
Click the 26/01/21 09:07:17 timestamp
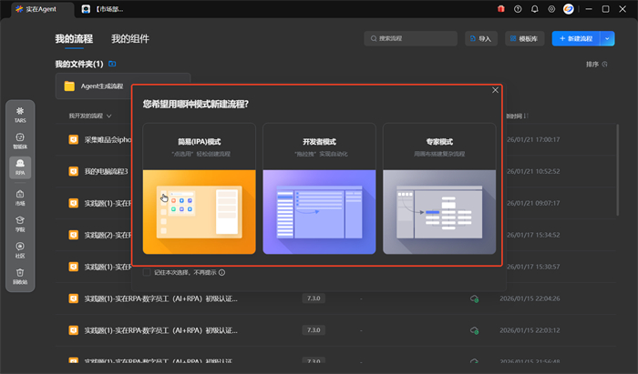click(533, 203)
